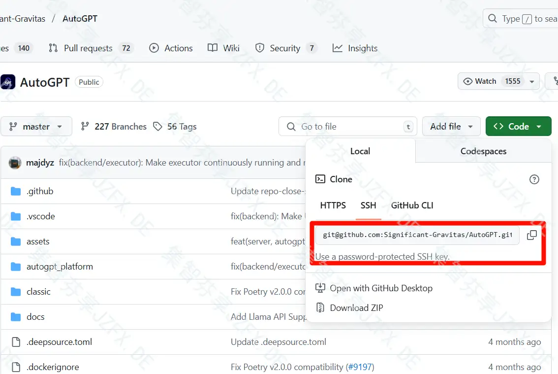
Task: Click the top Type / to search box
Action: coord(520,18)
